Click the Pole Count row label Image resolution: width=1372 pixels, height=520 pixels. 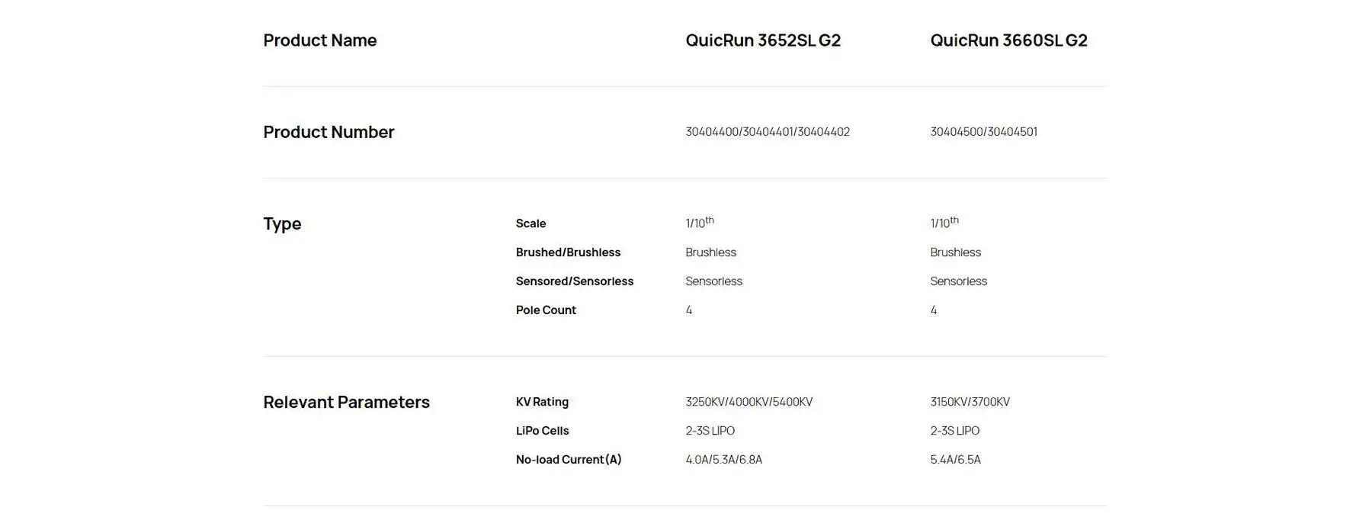(546, 310)
